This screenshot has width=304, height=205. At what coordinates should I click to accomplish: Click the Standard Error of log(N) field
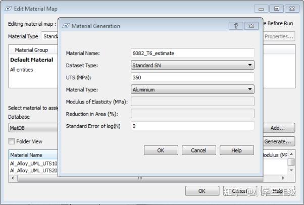[192, 126]
